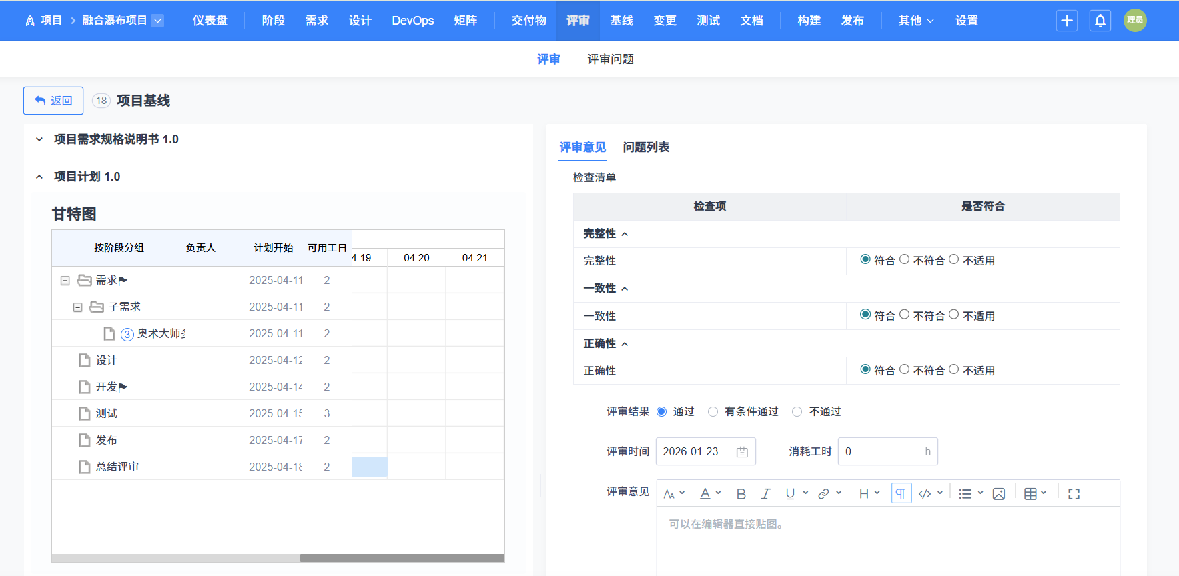This screenshot has width=1179, height=576.
Task: Open the 评审问题 sub-tab
Action: pos(610,59)
